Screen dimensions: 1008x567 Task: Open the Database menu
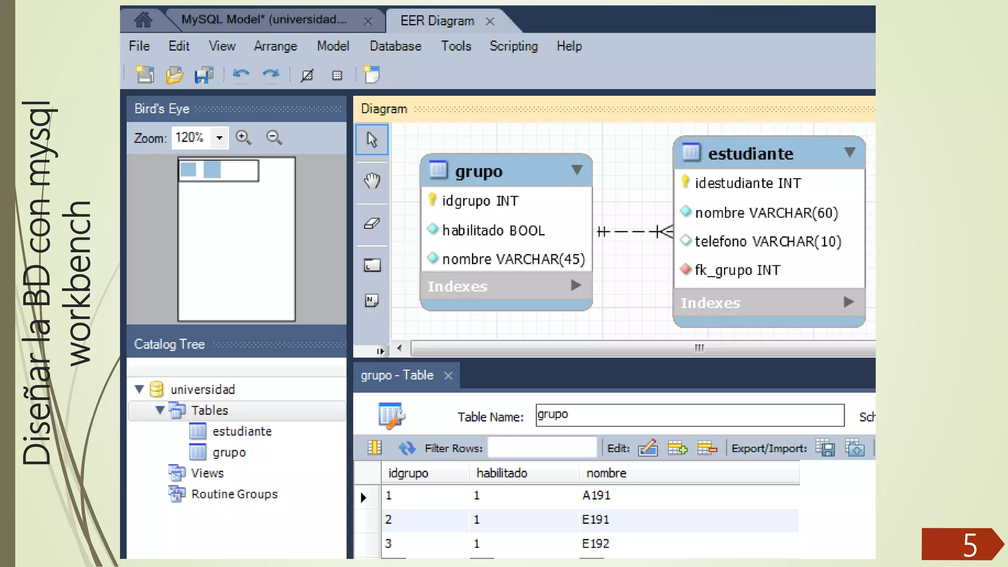(395, 46)
